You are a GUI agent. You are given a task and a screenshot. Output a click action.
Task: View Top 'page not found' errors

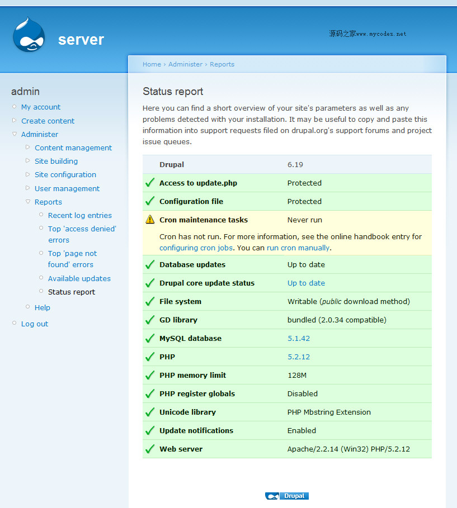coord(72,259)
